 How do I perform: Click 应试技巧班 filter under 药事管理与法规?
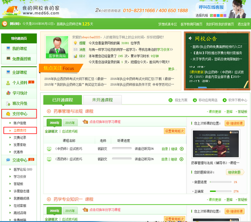70,132
